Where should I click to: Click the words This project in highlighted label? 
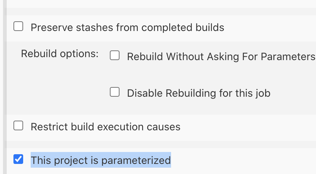click(52, 160)
